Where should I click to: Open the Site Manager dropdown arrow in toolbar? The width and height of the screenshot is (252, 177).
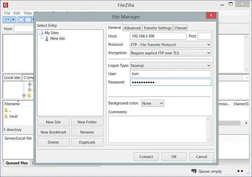pyautogui.click(x=13, y=20)
